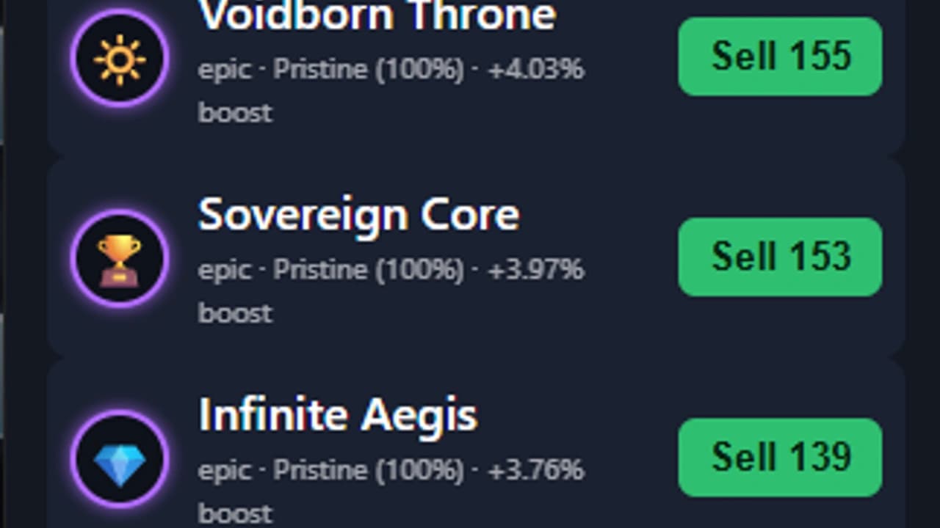Screen dimensions: 940x528
Task: Click the sun icon for Voidborn Throne
Action: [120, 58]
